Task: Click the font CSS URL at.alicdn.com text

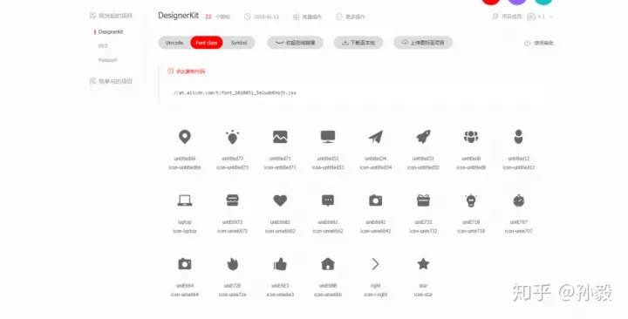Action: coord(235,93)
